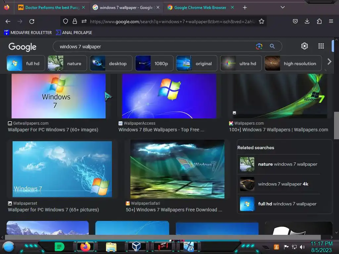Screen dimensions: 339x254
Task: List all tabs dropdown arrow
Action: [283, 7]
